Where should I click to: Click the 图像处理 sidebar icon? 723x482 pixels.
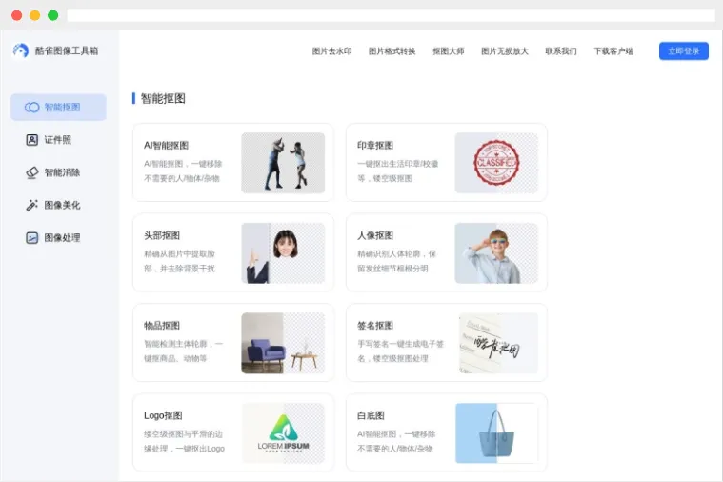pos(31,238)
